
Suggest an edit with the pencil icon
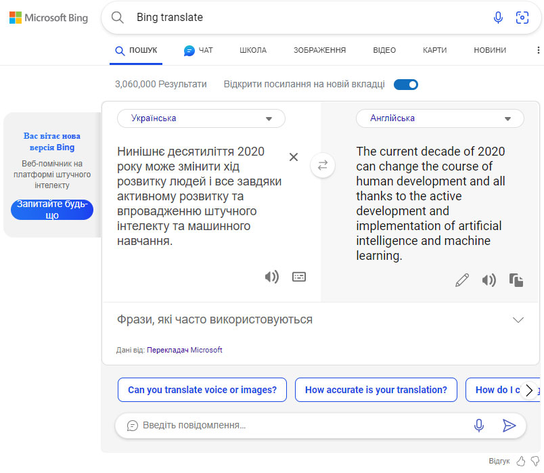coord(461,279)
